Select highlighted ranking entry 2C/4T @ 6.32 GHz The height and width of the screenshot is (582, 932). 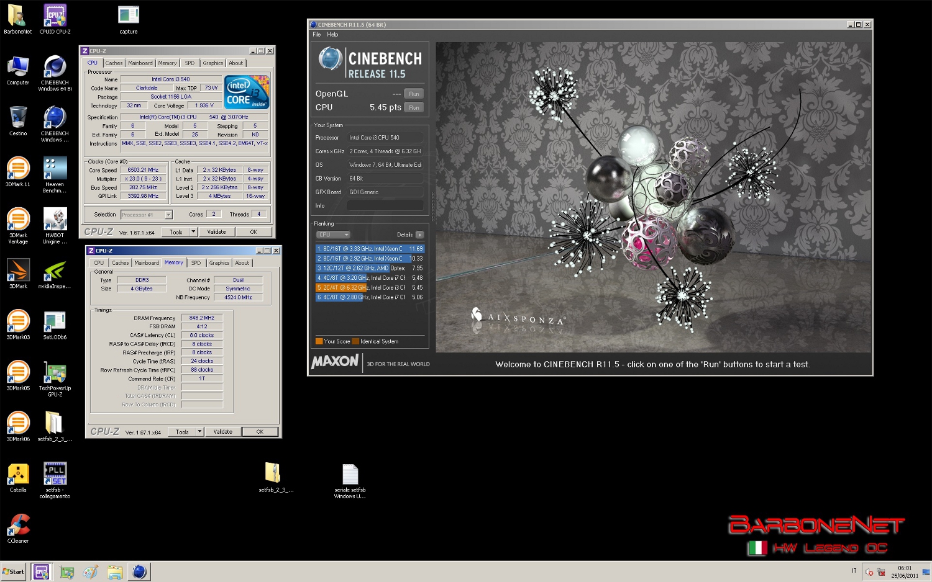[370, 287]
